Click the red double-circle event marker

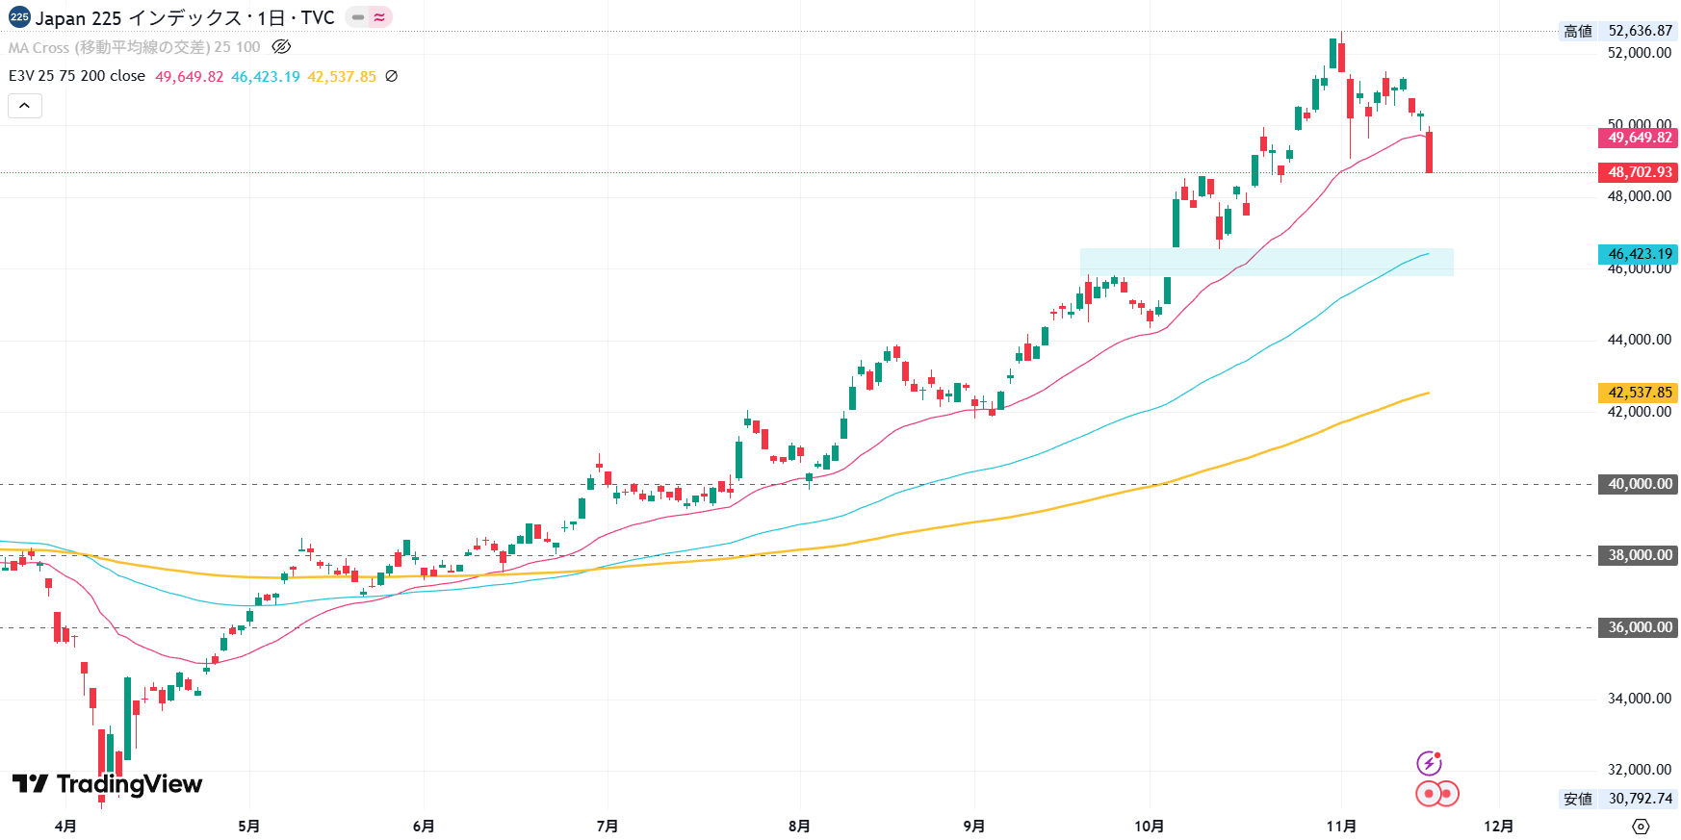1436,794
